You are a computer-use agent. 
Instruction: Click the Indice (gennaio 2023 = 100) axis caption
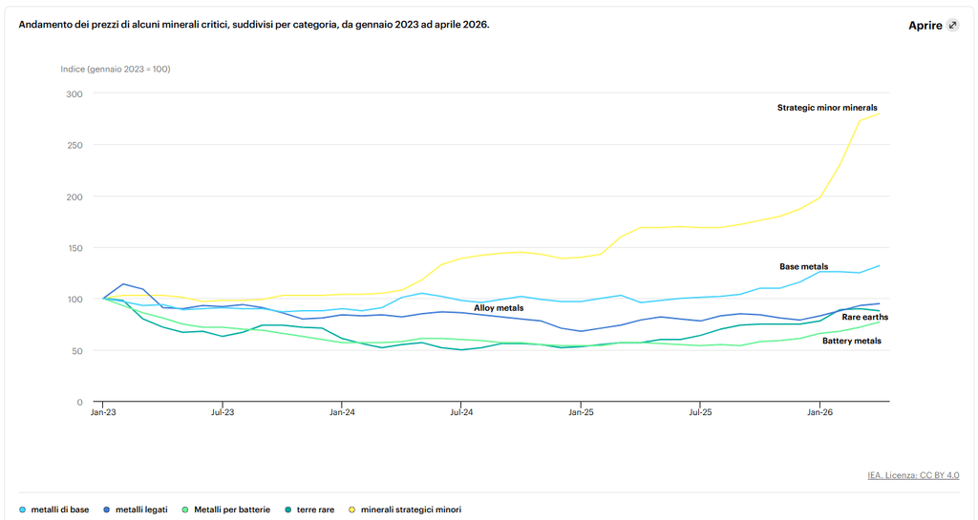(x=116, y=69)
